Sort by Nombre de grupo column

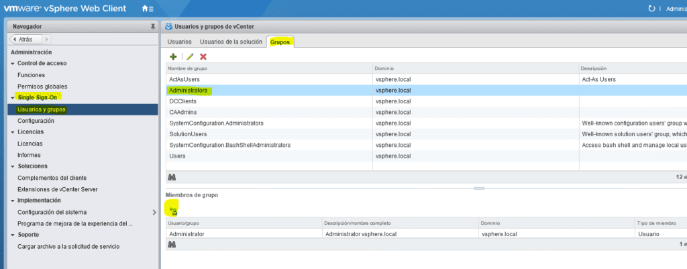point(269,69)
